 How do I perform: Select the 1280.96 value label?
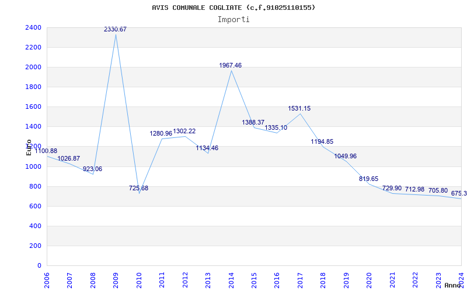[161, 134]
